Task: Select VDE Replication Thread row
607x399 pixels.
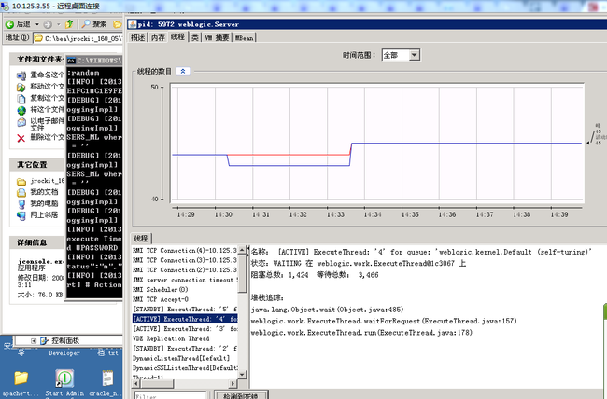Action: [x=185, y=338]
